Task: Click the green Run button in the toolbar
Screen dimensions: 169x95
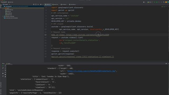Action: point(155,2)
